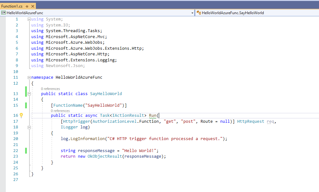Click the SayHelloWorld class name
This screenshot has width=319, height=192.
coord(106,94)
